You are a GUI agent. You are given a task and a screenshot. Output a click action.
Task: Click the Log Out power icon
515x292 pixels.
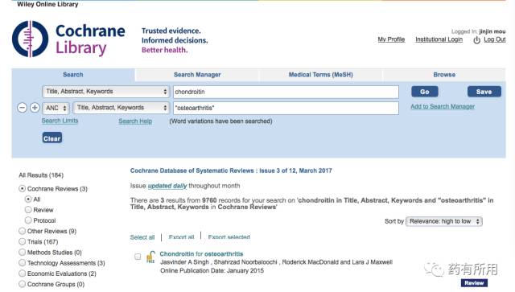coord(476,40)
